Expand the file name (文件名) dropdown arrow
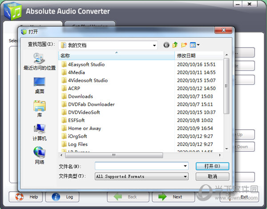This screenshot has height=209, width=267. 185,166
